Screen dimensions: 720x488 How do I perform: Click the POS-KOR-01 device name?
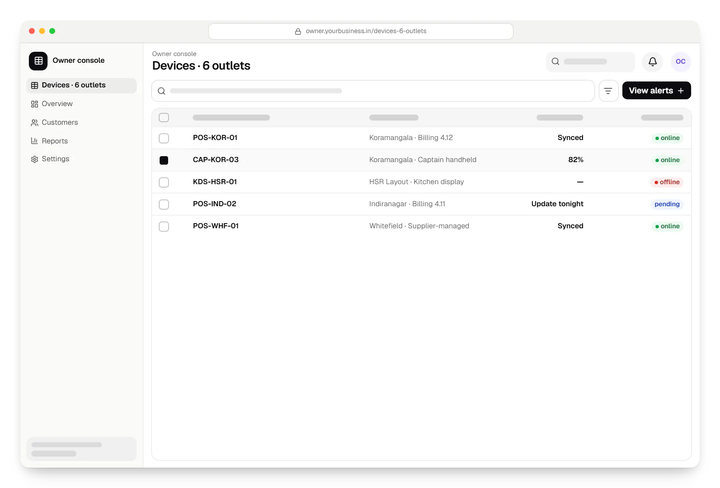pyautogui.click(x=215, y=138)
